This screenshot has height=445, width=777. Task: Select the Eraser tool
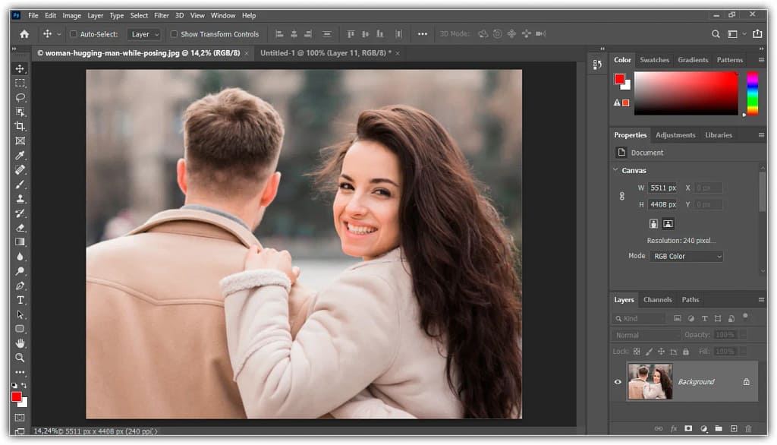[20, 227]
